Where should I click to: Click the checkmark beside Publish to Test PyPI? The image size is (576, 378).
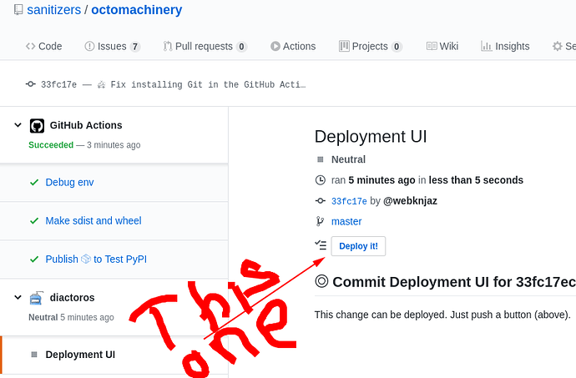[34, 260]
